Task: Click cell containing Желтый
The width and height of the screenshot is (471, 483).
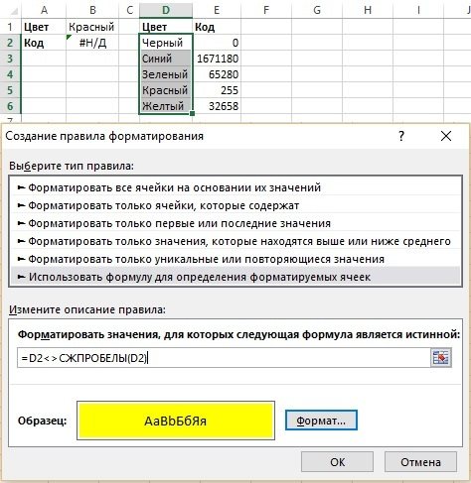Action: [166, 106]
